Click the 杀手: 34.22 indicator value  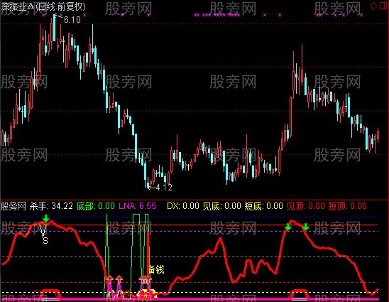(x=51, y=206)
